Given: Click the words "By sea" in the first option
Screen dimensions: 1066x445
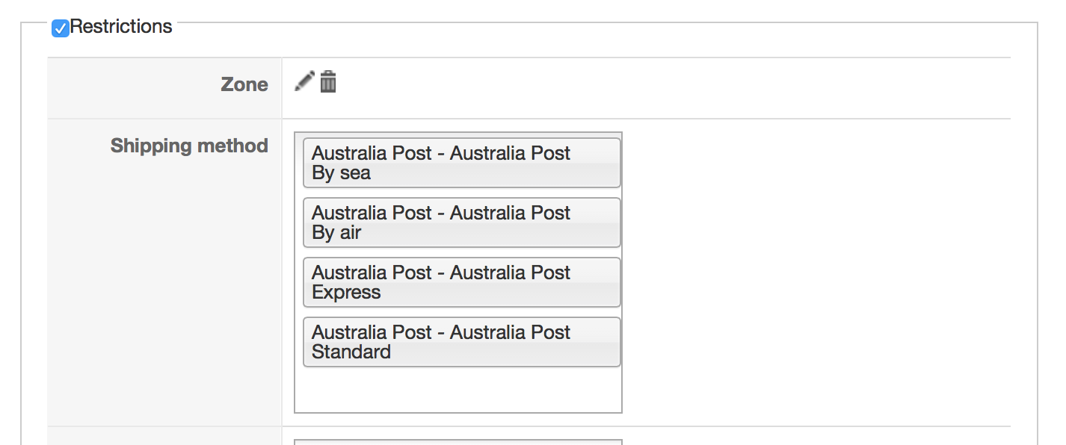Looking at the screenshot, I should point(341,173).
